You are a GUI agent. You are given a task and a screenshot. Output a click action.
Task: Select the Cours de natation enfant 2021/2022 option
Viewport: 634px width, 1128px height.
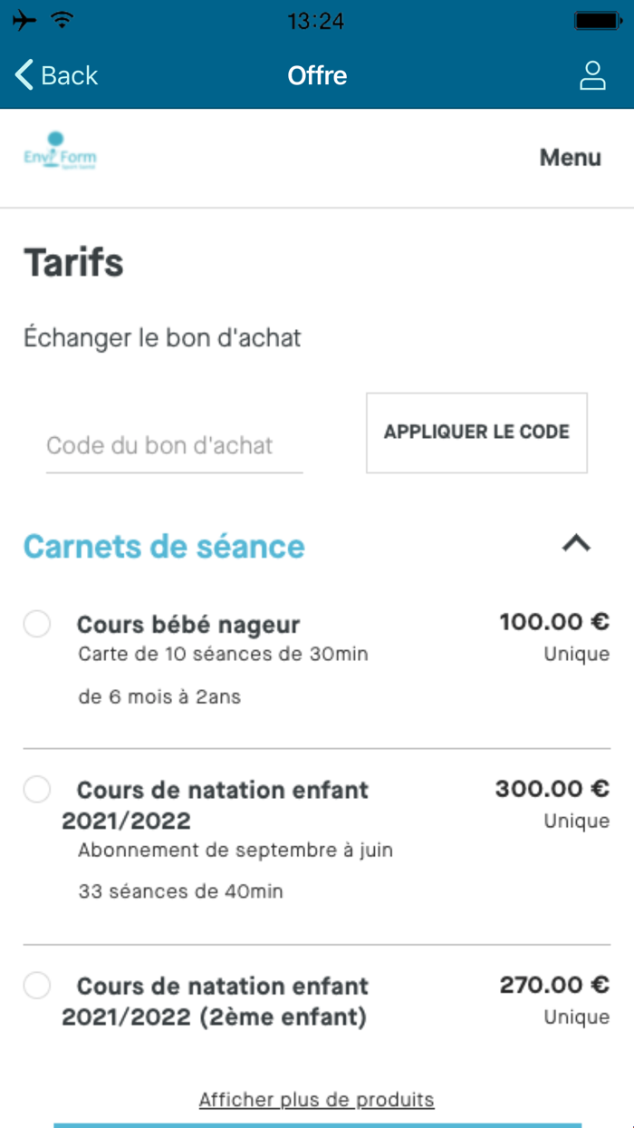coord(36,790)
